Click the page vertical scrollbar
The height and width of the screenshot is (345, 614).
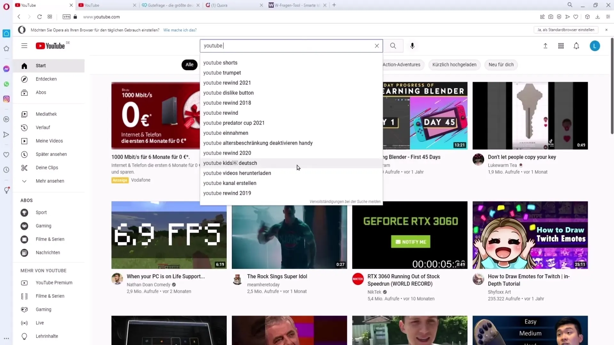(612, 86)
